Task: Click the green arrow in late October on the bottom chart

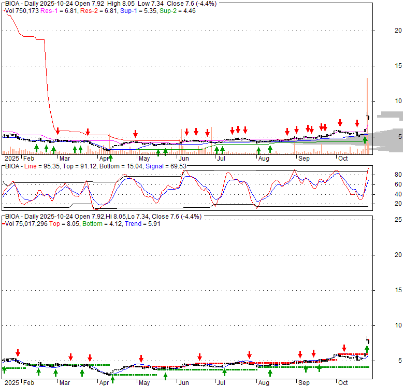Action: 367,349
